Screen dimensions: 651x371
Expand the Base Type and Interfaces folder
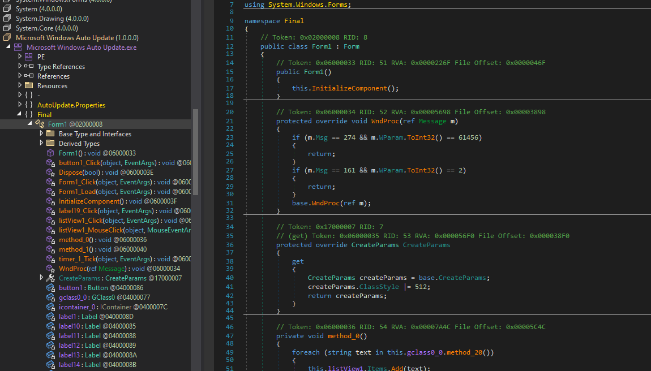[42, 134]
